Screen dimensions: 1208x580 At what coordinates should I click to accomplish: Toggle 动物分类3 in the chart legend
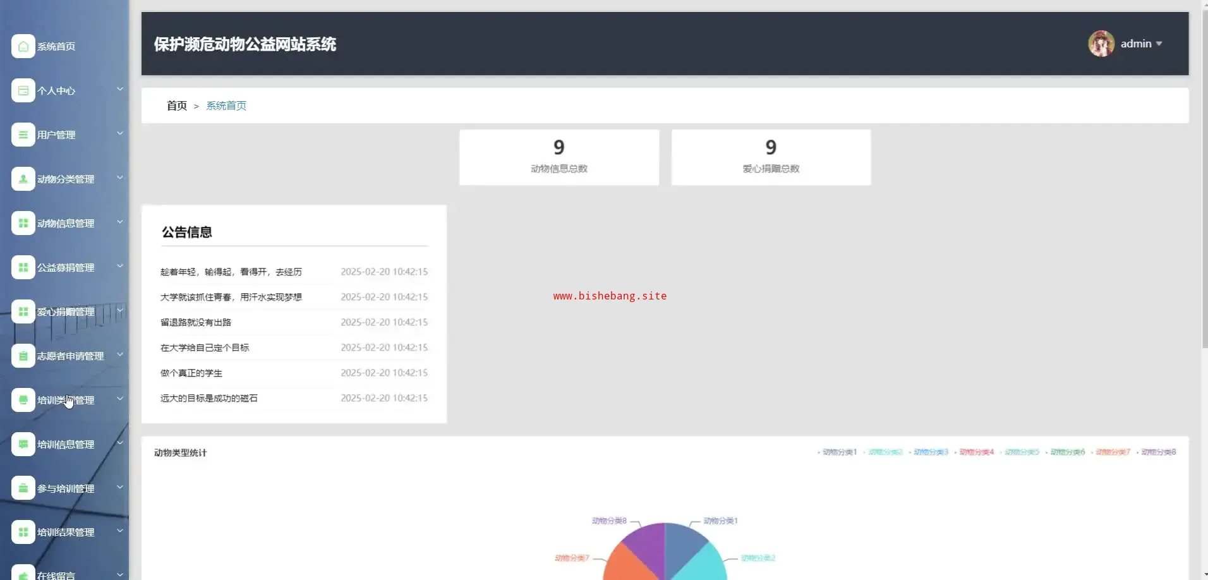tap(929, 452)
